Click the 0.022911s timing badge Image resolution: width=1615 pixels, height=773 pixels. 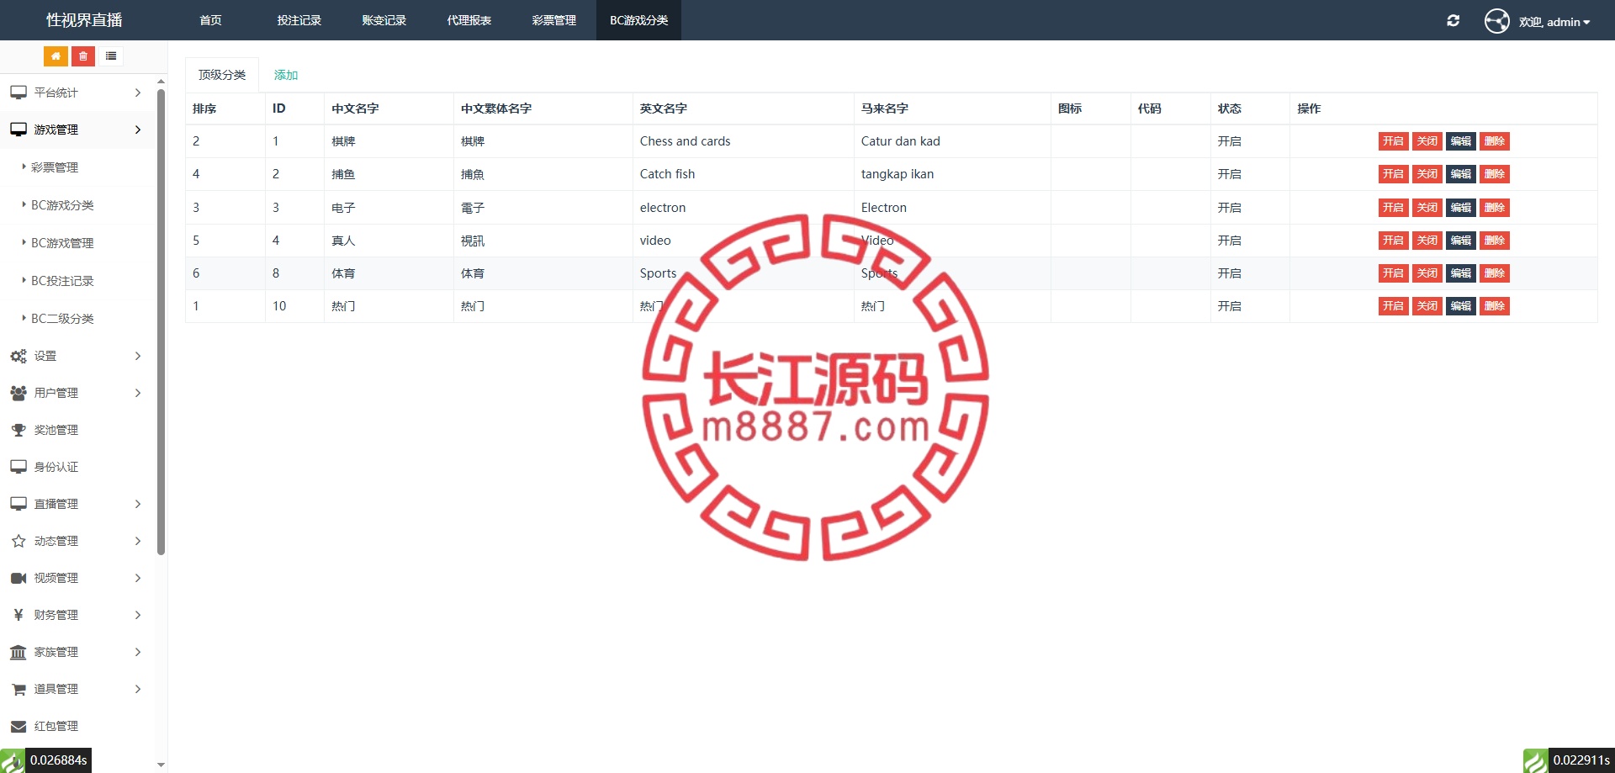coord(1581,760)
